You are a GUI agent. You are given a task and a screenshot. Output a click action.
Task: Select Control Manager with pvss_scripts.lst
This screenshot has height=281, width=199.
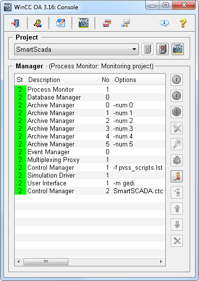coord(90,167)
